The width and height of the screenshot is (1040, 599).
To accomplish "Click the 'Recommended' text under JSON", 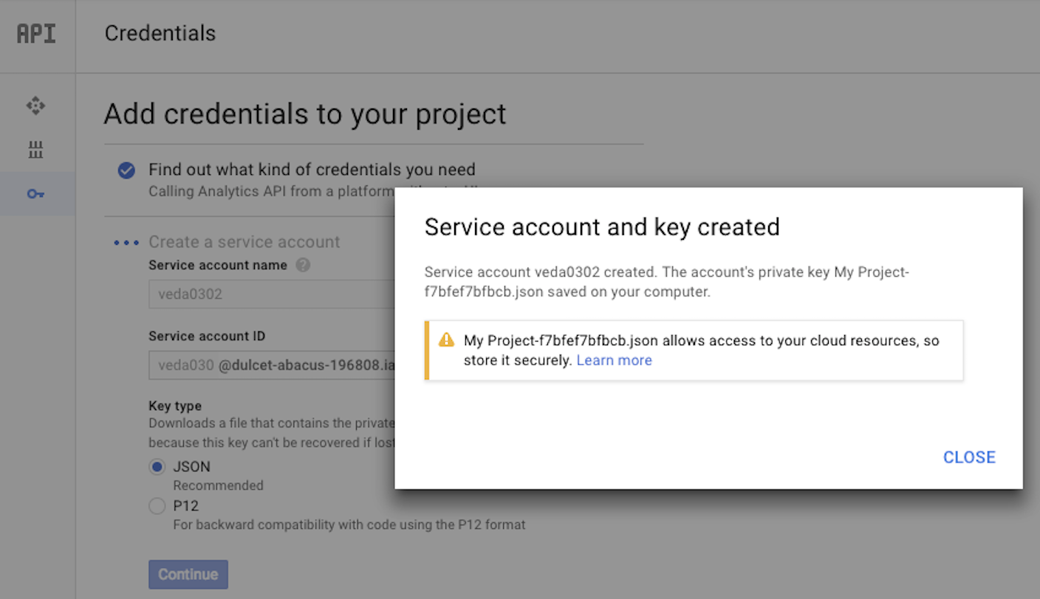I will point(218,485).
